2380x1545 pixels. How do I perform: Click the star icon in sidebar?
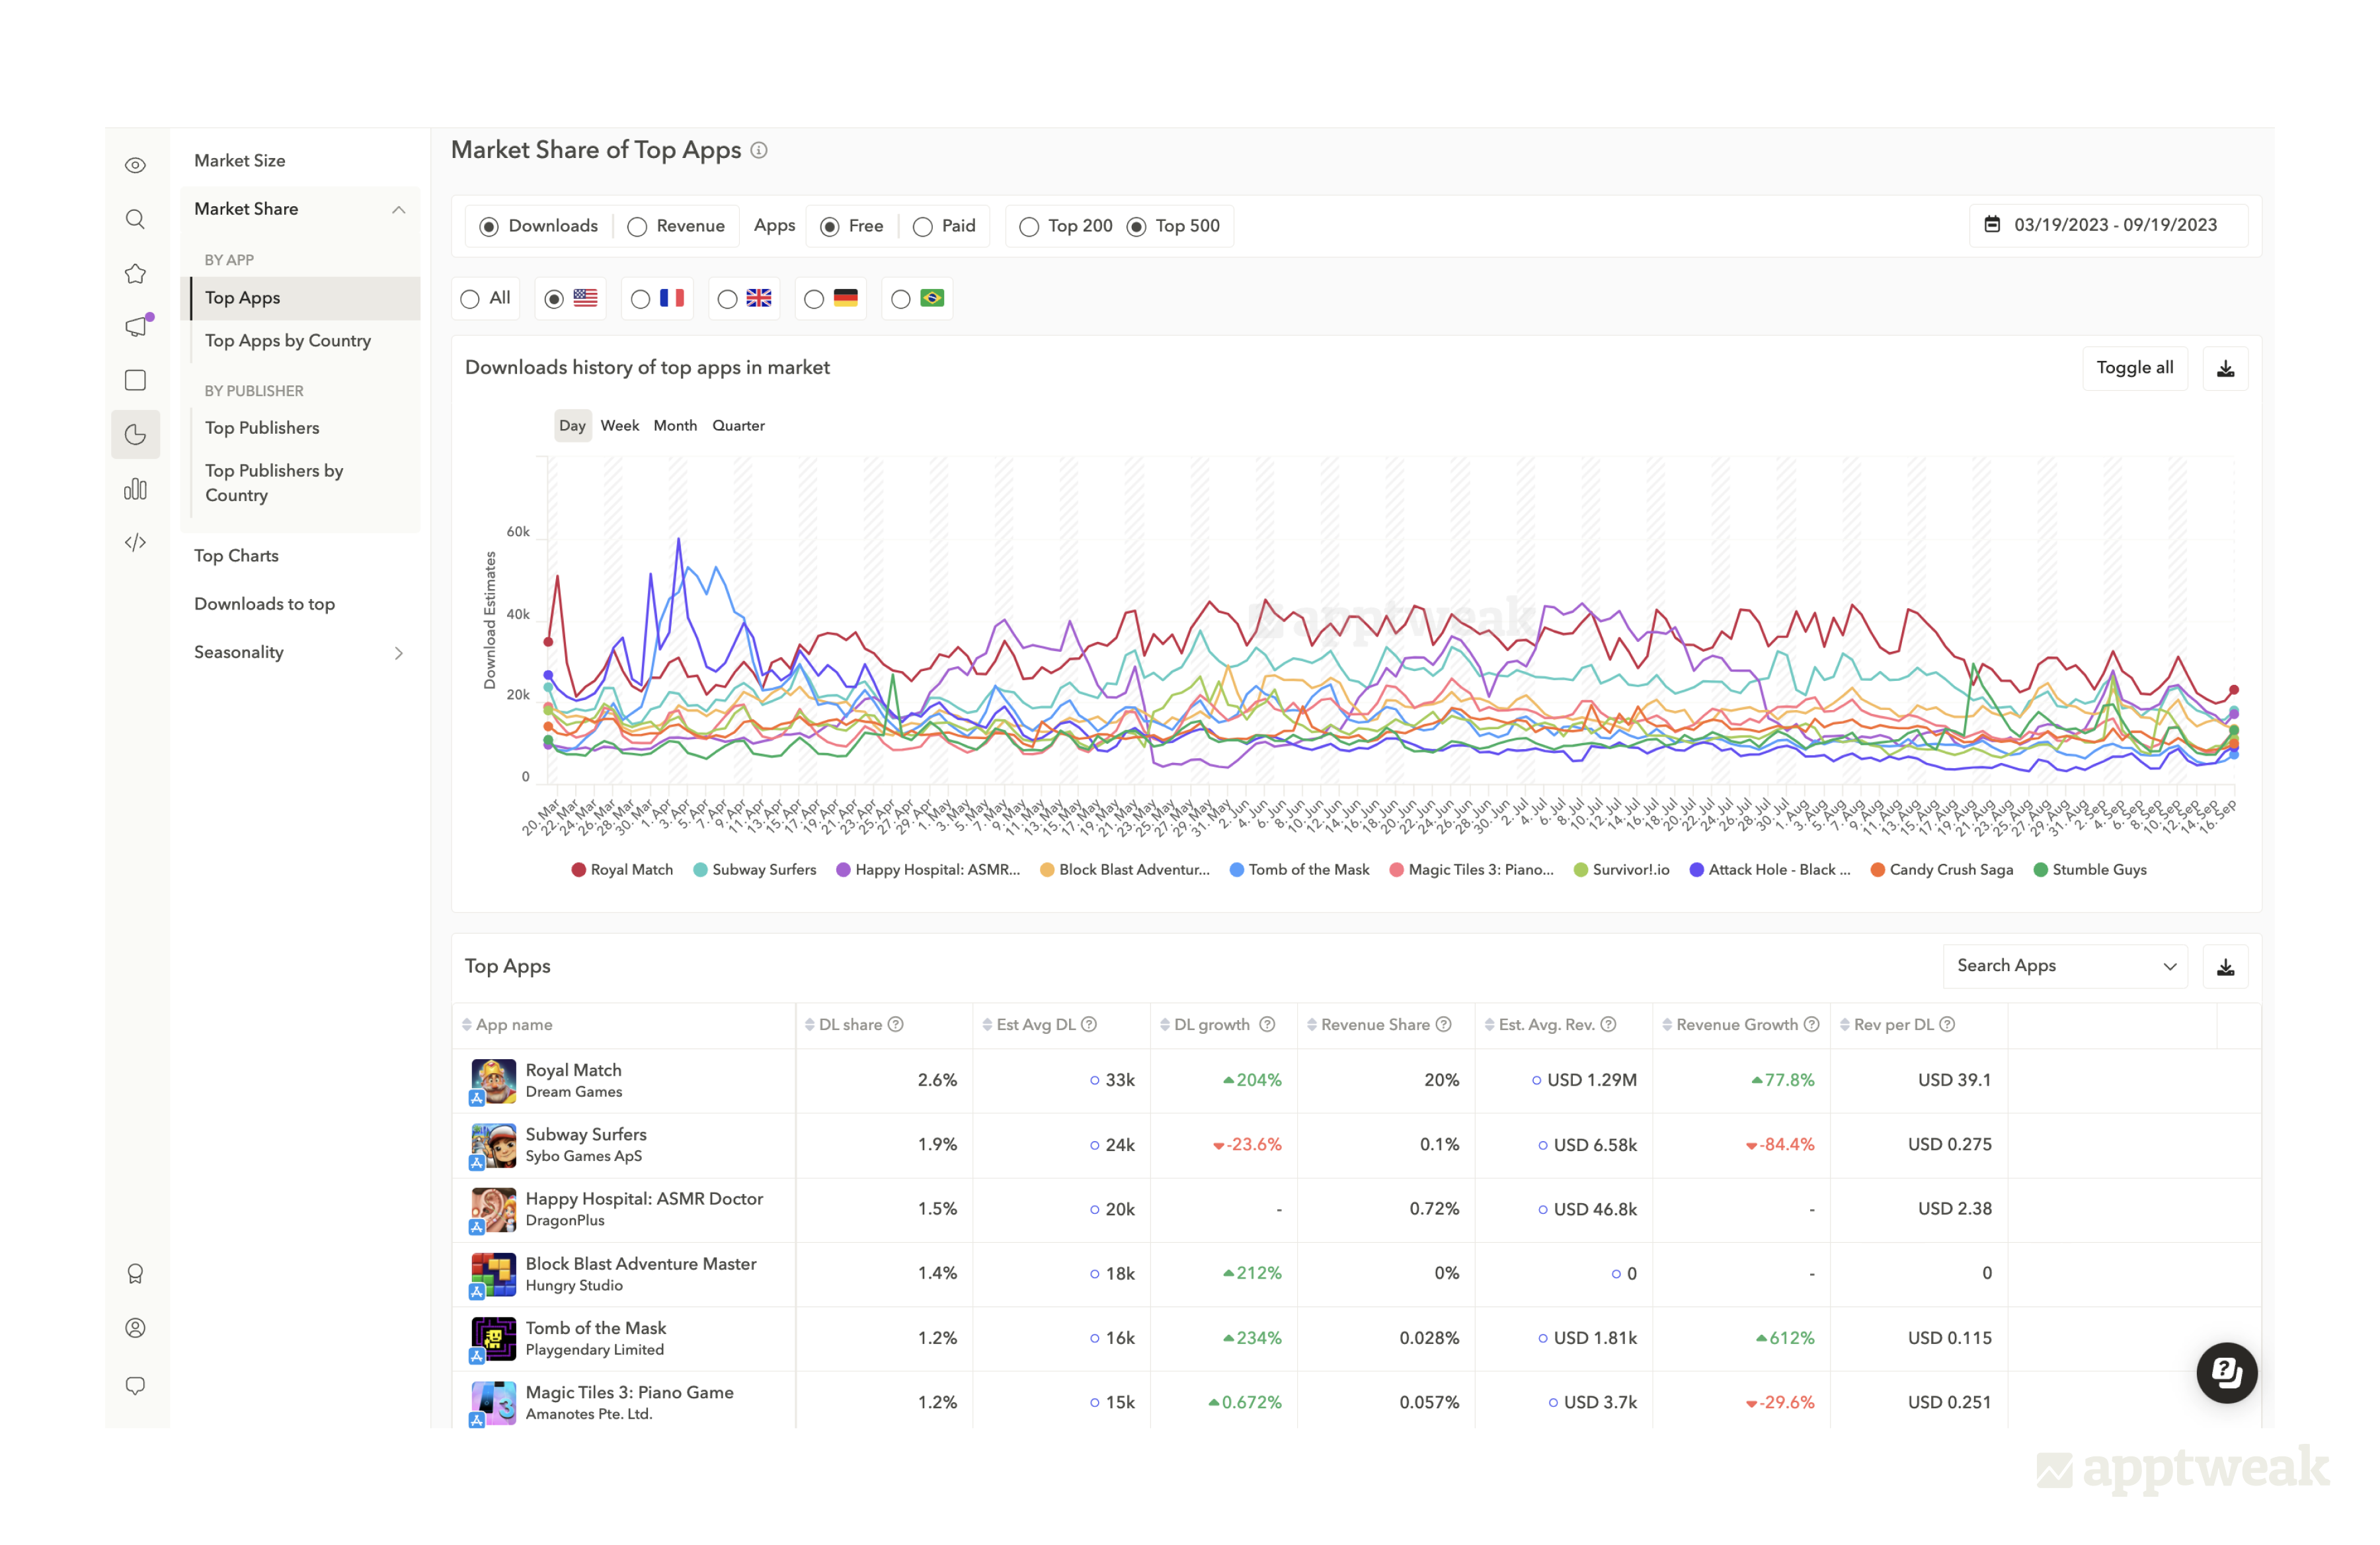pos(135,273)
